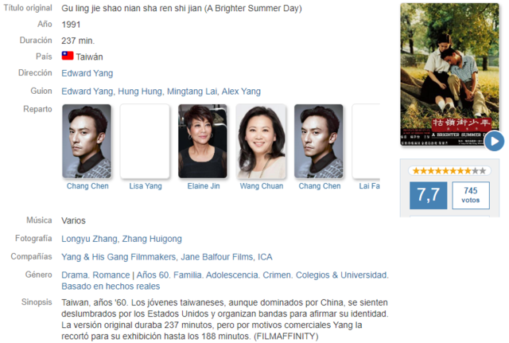Select the Años 60 topic link

point(153,275)
